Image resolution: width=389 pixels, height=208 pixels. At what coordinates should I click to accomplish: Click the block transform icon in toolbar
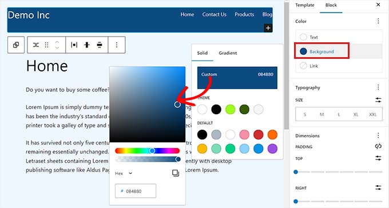point(16,45)
